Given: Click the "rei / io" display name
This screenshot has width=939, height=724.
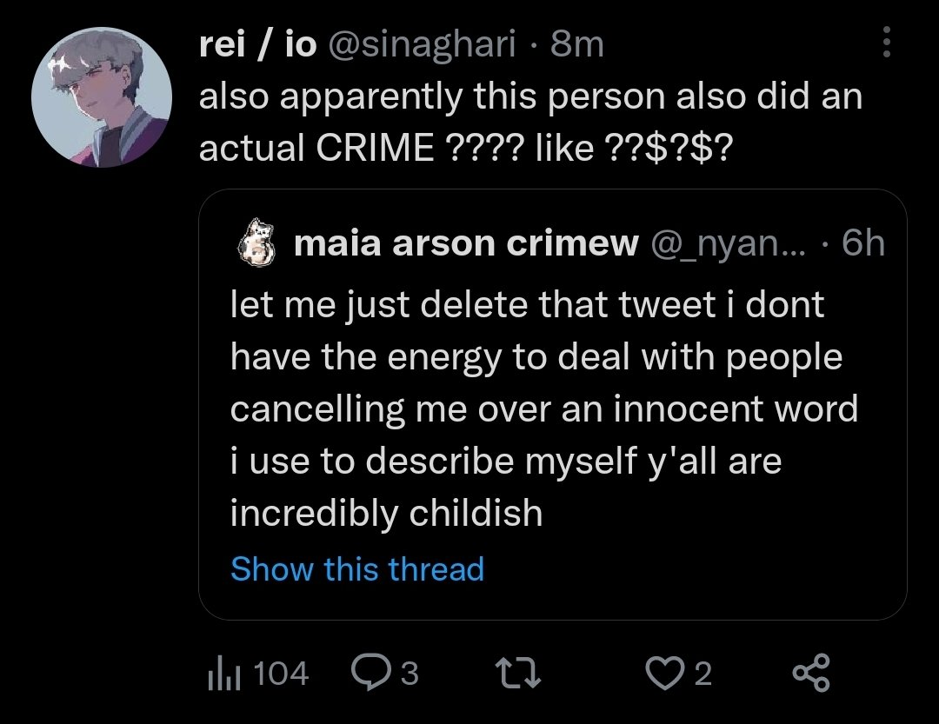Looking at the screenshot, I should click(257, 43).
